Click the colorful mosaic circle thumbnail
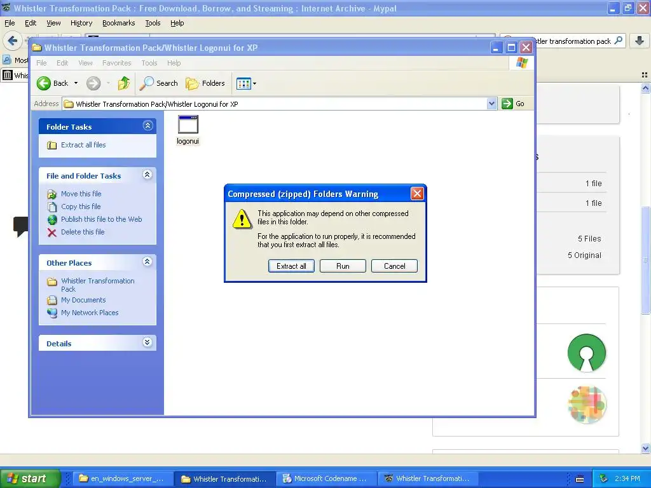Viewport: 651px width, 488px height. tap(587, 405)
